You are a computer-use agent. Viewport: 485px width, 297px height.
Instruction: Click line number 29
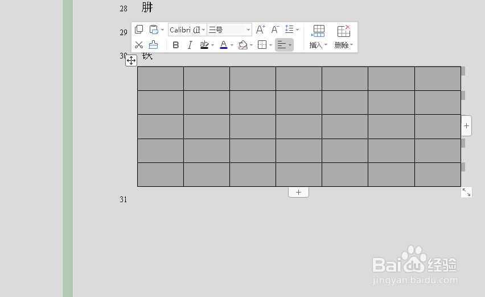124,32
